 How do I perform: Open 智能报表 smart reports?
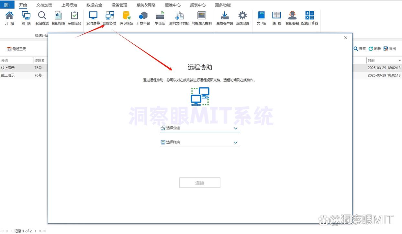pyautogui.click(x=58, y=18)
